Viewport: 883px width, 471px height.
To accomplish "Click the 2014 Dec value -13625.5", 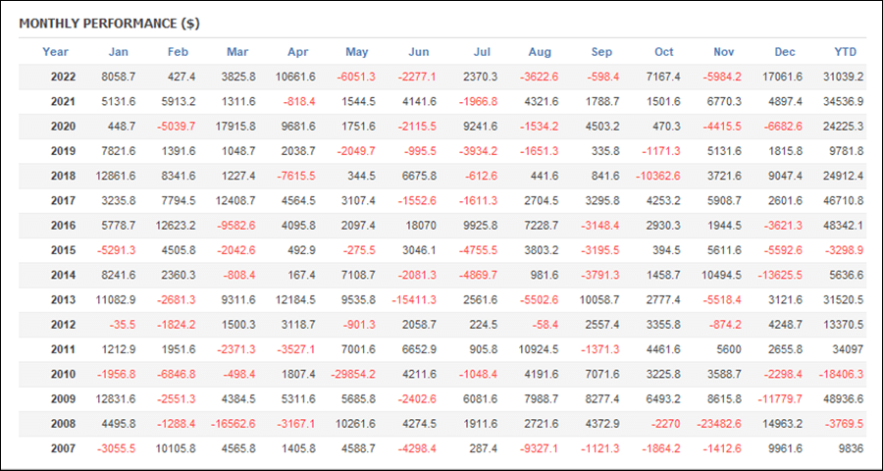I will [x=781, y=276].
